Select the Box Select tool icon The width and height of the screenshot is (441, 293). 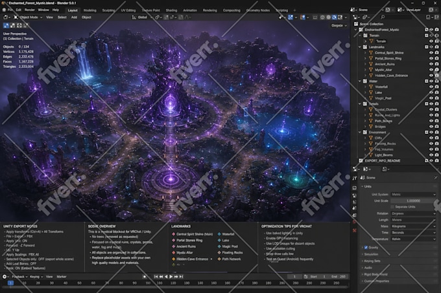(6, 25)
